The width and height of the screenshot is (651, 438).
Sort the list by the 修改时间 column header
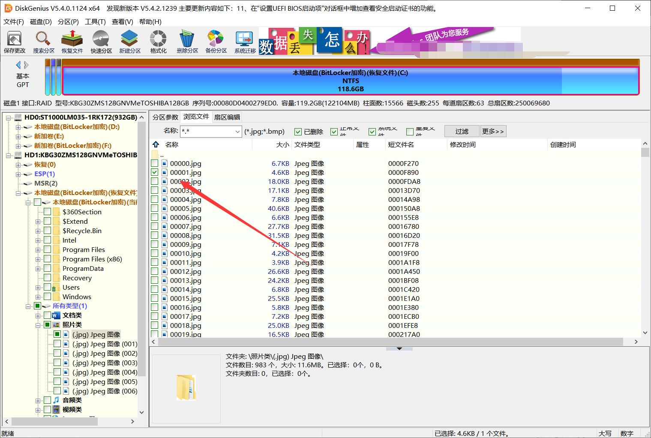point(497,144)
